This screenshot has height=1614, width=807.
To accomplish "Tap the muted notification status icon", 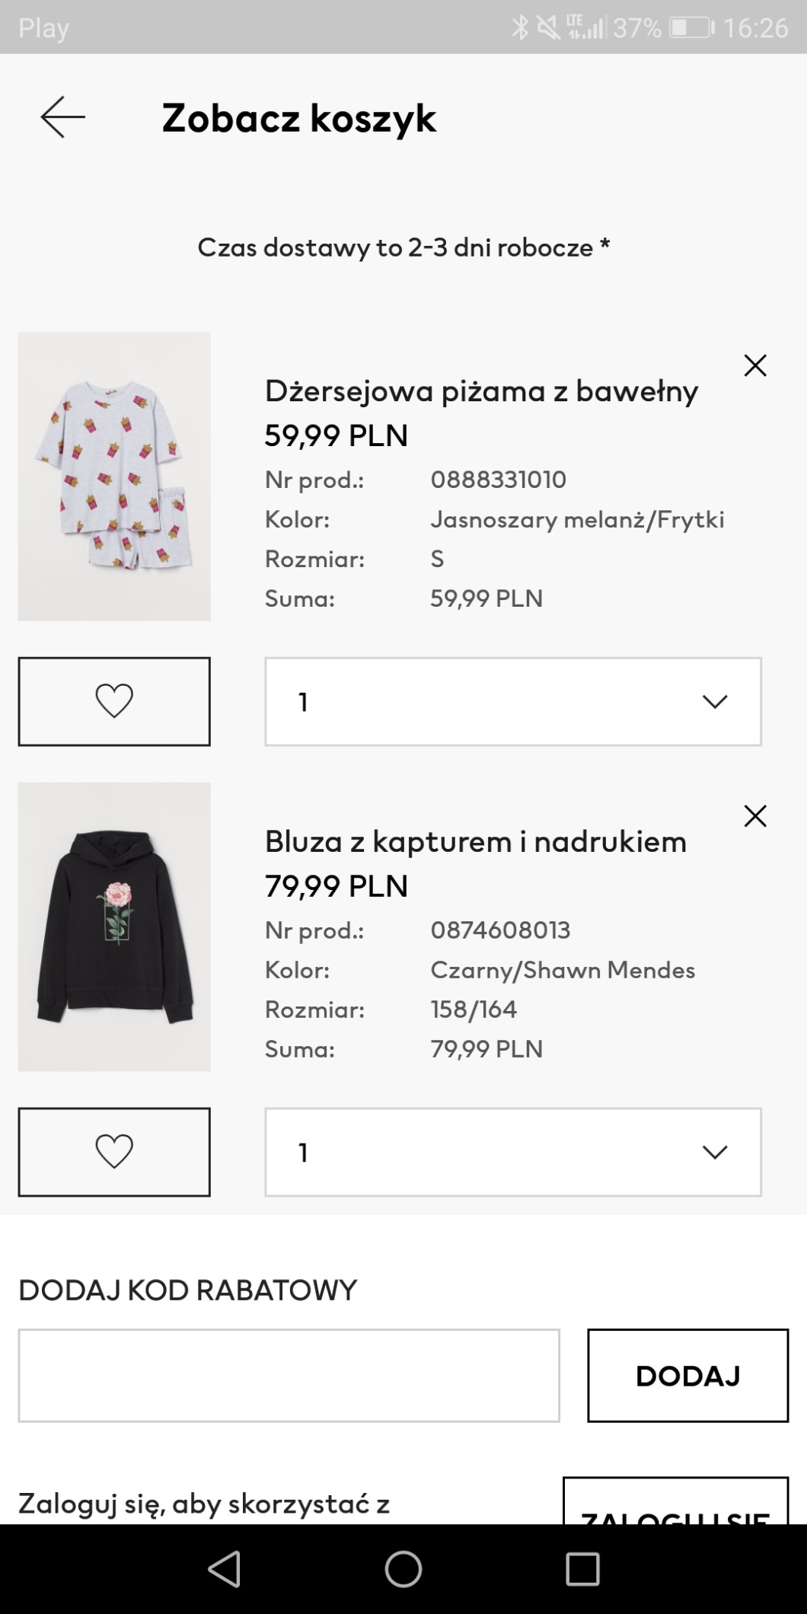I will pyautogui.click(x=547, y=28).
